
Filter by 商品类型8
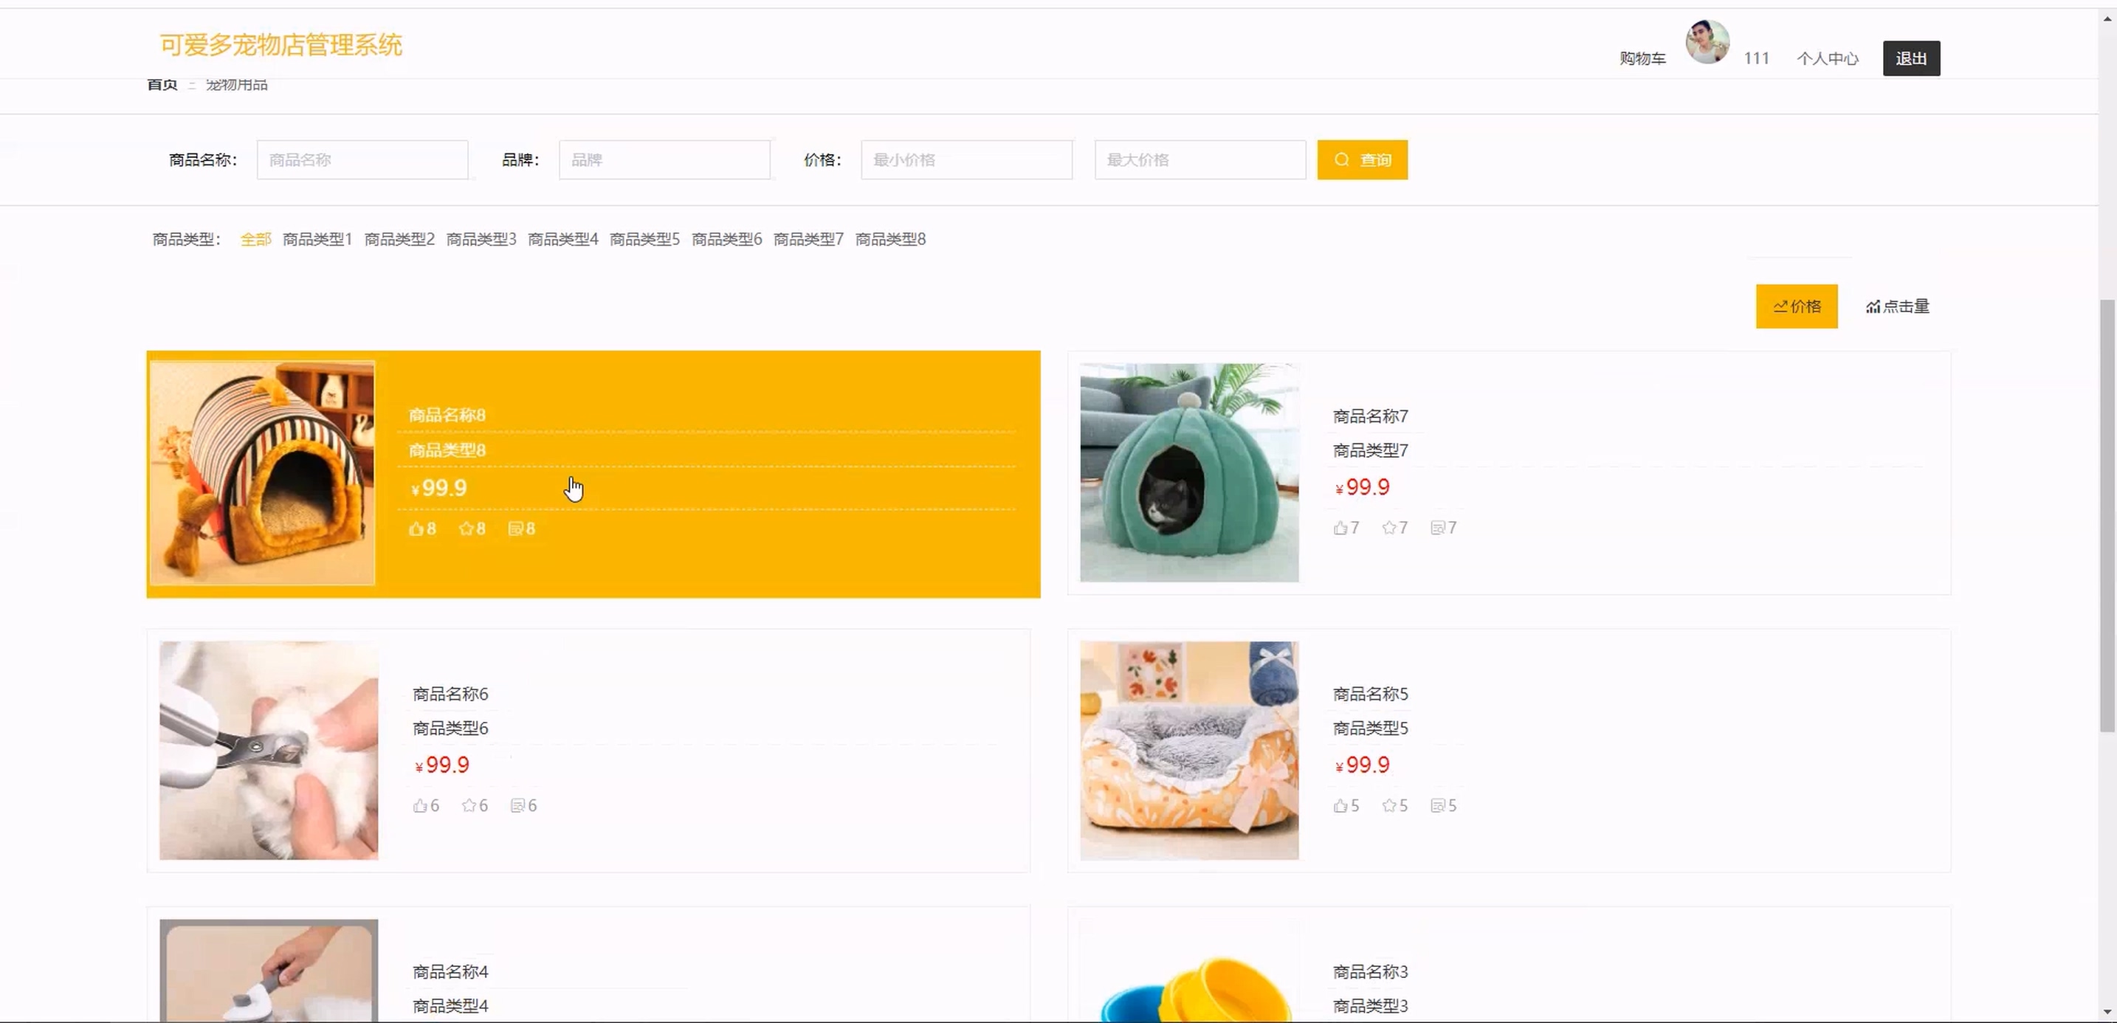[890, 239]
